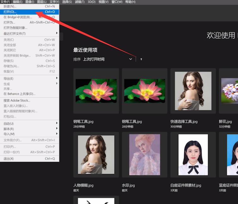Screen dimensions: 238x204
Task: Click the 白底证件照素材.jpg file name
Action: click(x=186, y=185)
